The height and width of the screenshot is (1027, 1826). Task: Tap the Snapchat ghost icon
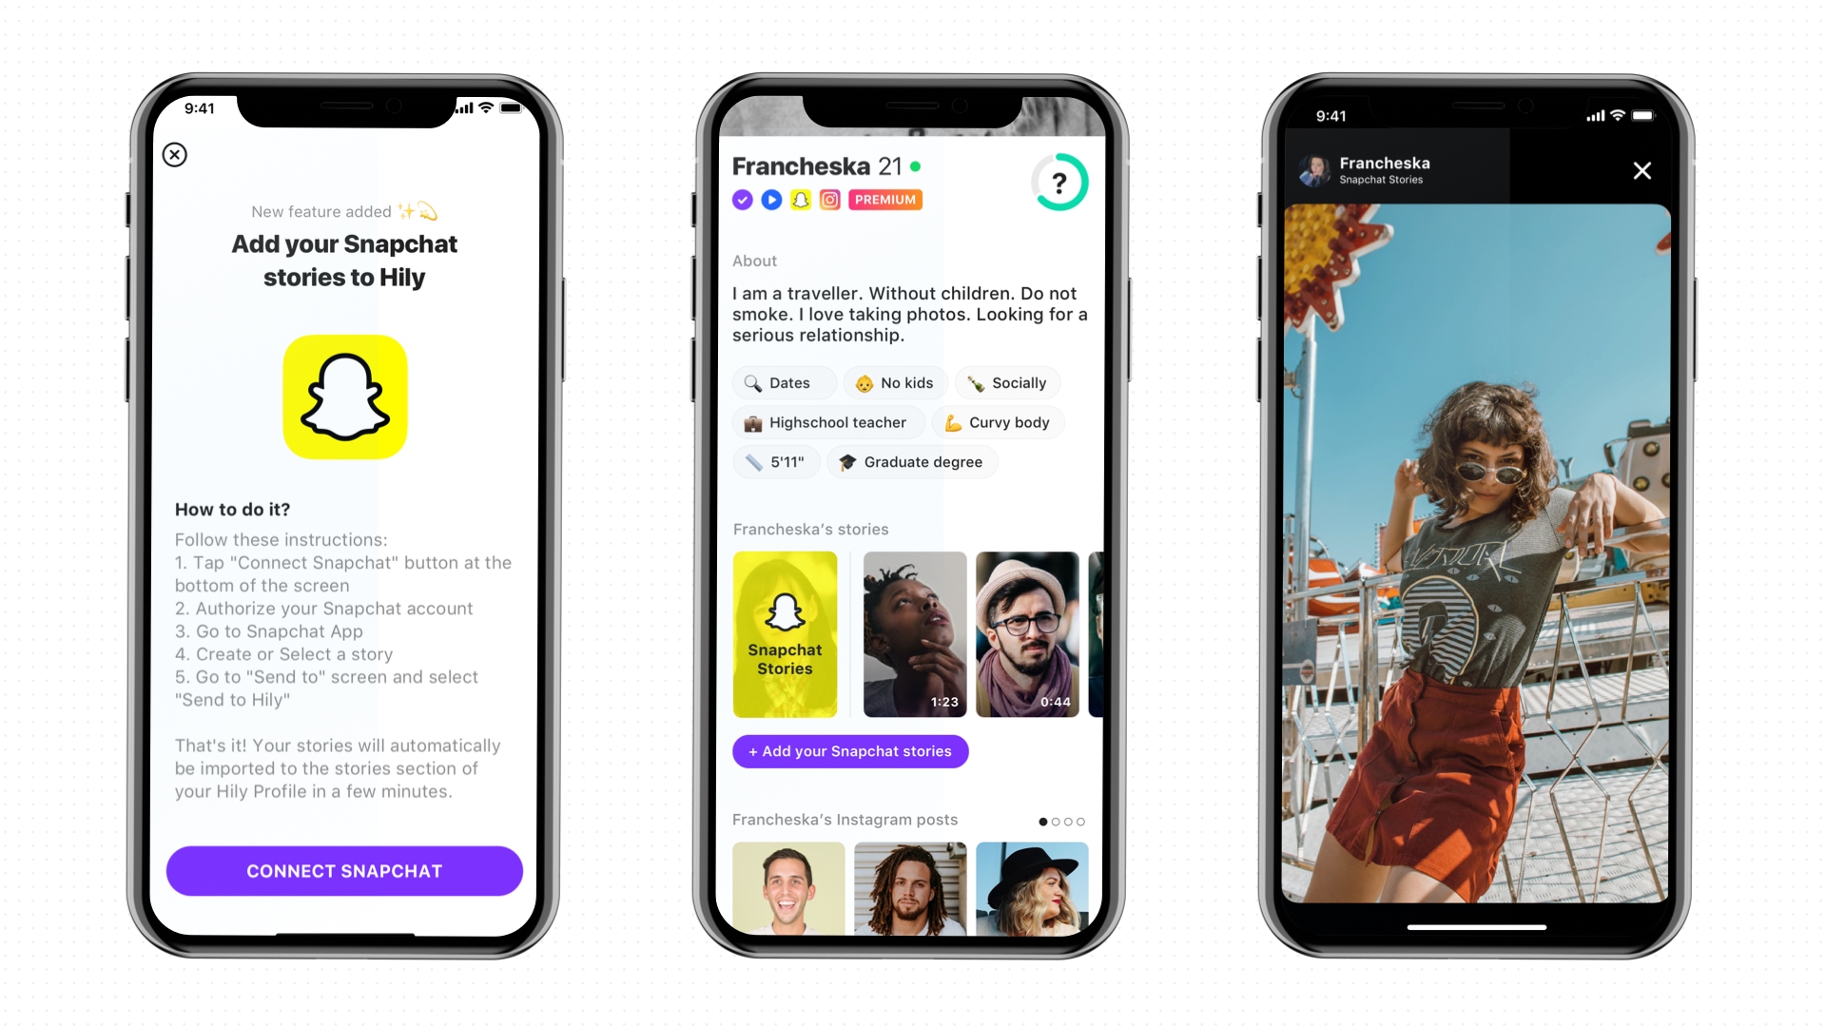(x=347, y=395)
